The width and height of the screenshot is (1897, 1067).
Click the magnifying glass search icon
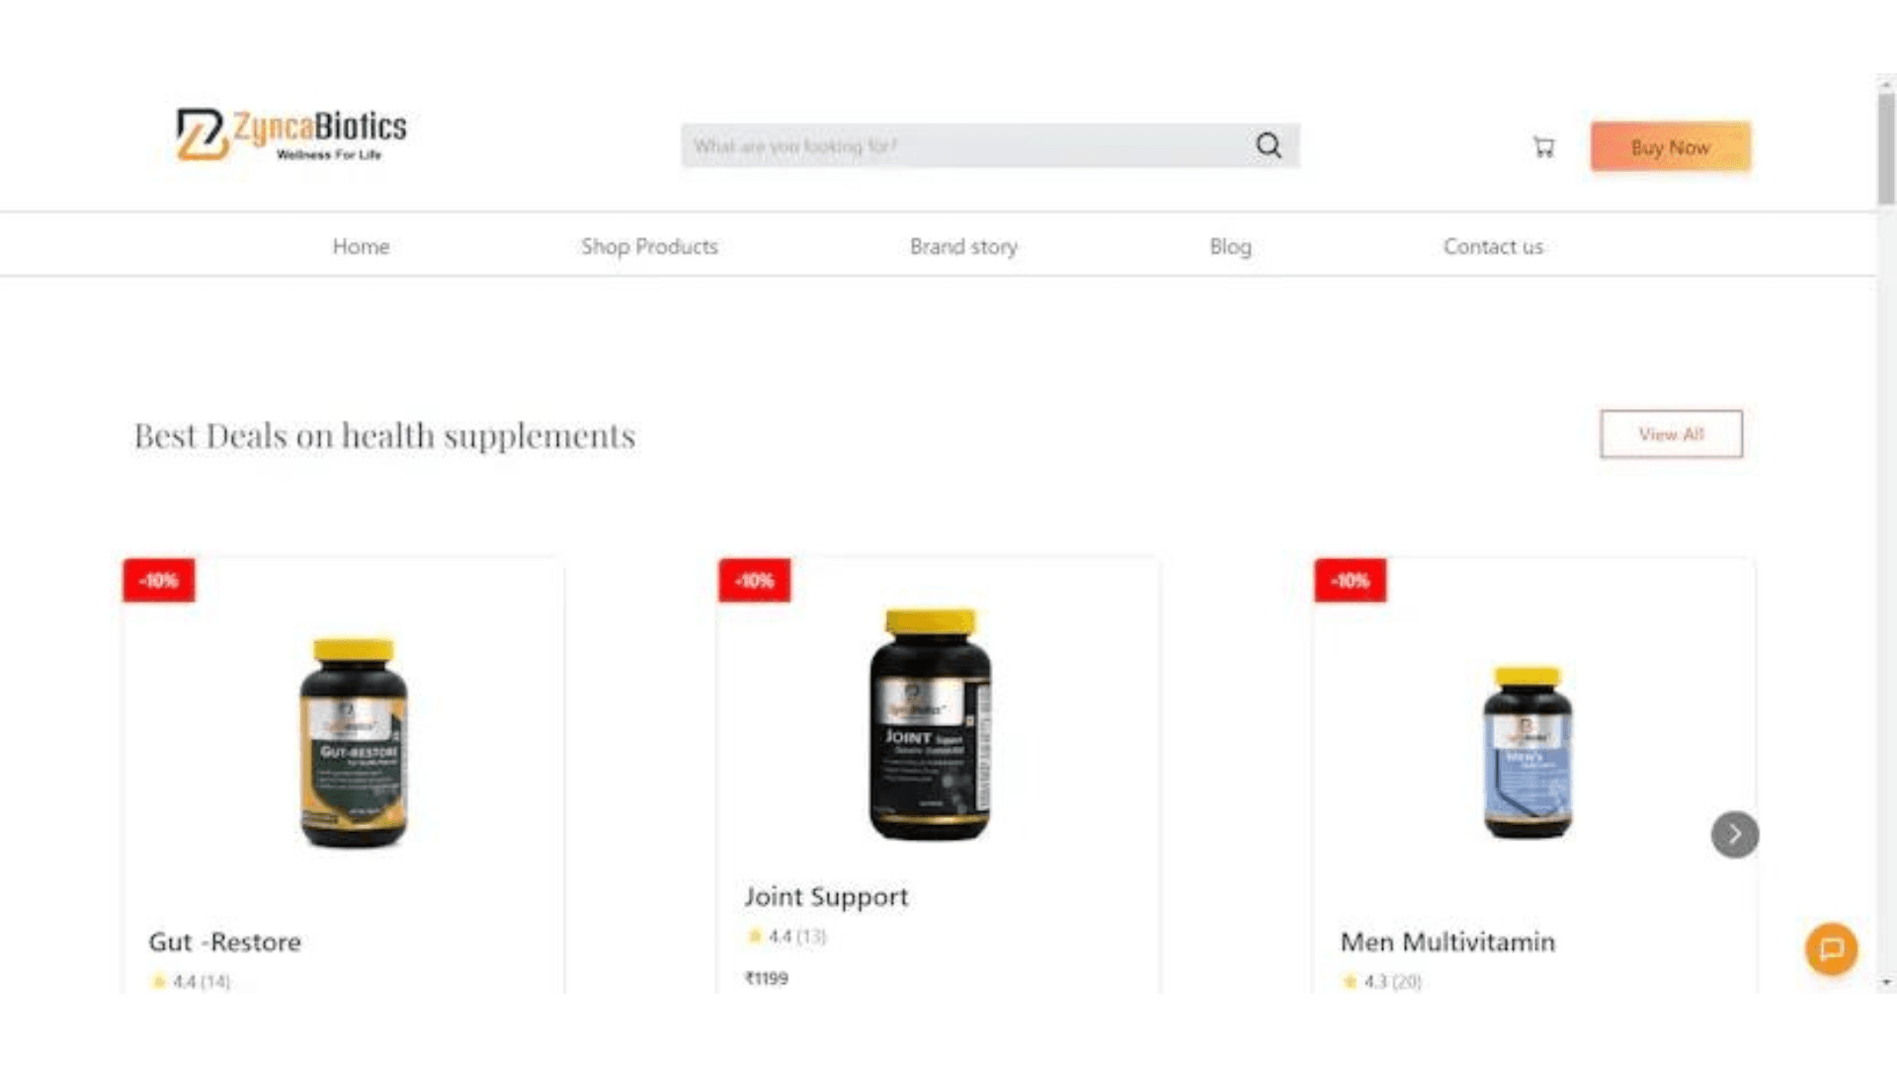click(1269, 146)
